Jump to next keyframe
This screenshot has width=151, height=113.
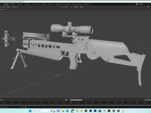tap(79, 100)
